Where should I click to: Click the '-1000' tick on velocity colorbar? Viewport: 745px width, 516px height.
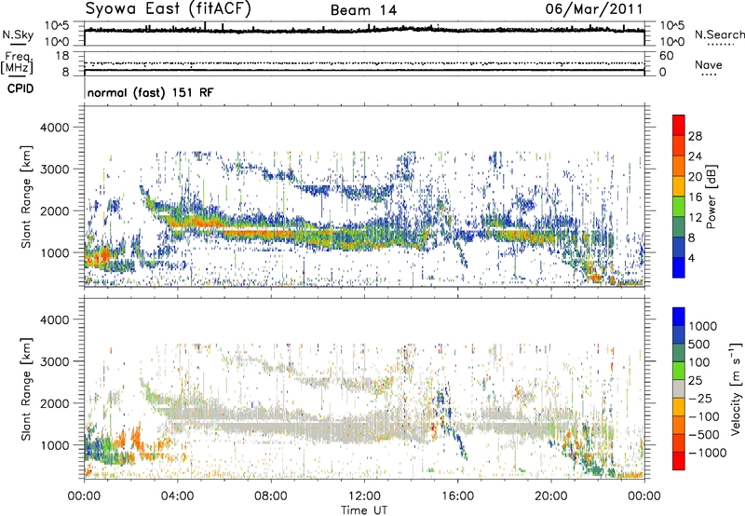pyautogui.click(x=708, y=453)
